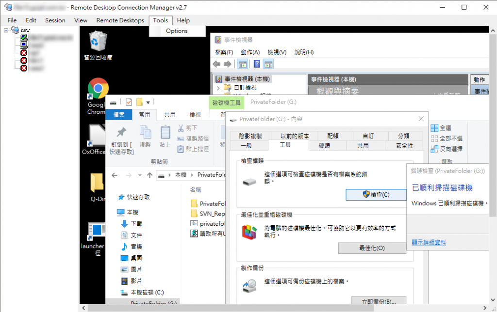Viewport: 497px width, 312px height.
Task: Open the Recycle Bin desktop icon
Action: pyautogui.click(x=98, y=45)
